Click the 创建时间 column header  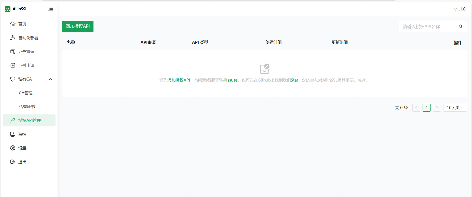click(x=273, y=42)
